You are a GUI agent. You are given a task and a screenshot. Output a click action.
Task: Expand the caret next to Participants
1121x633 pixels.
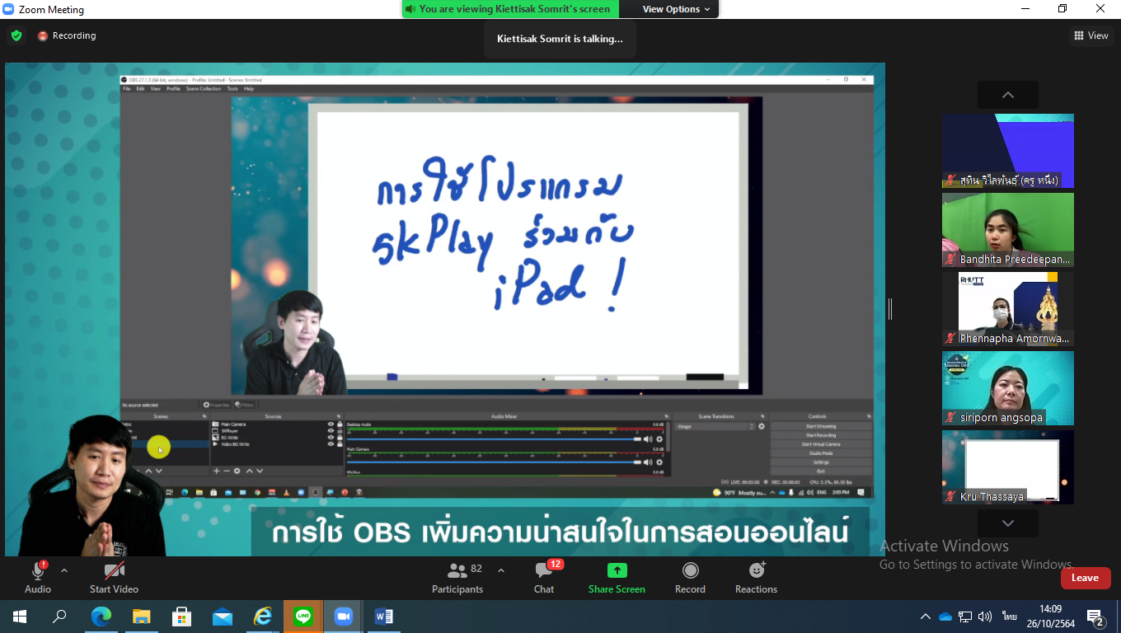[500, 570]
